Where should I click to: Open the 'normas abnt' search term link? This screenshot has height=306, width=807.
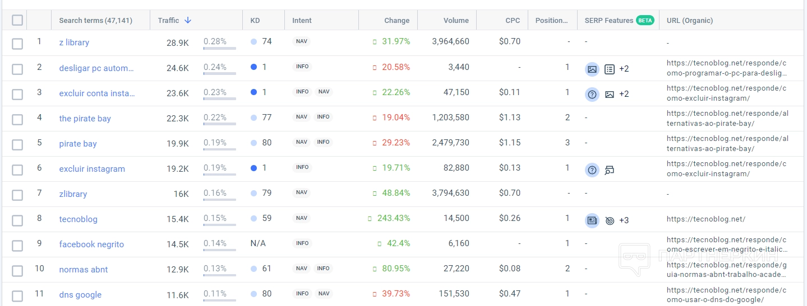point(84,270)
